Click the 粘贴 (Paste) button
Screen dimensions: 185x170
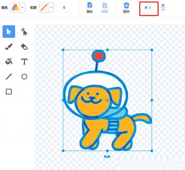pyautogui.click(x=105, y=8)
